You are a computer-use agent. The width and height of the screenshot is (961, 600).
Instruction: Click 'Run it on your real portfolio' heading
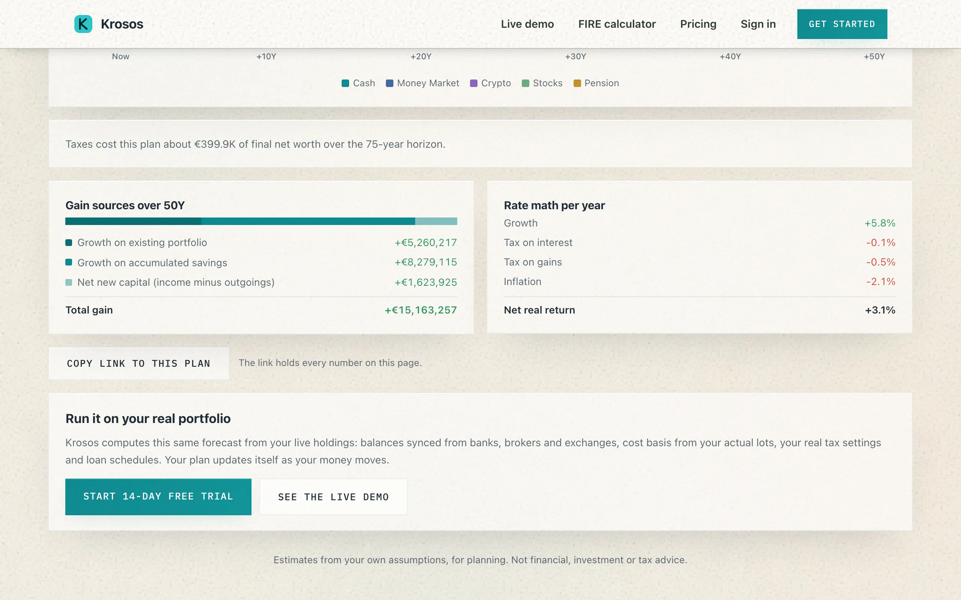tap(148, 418)
